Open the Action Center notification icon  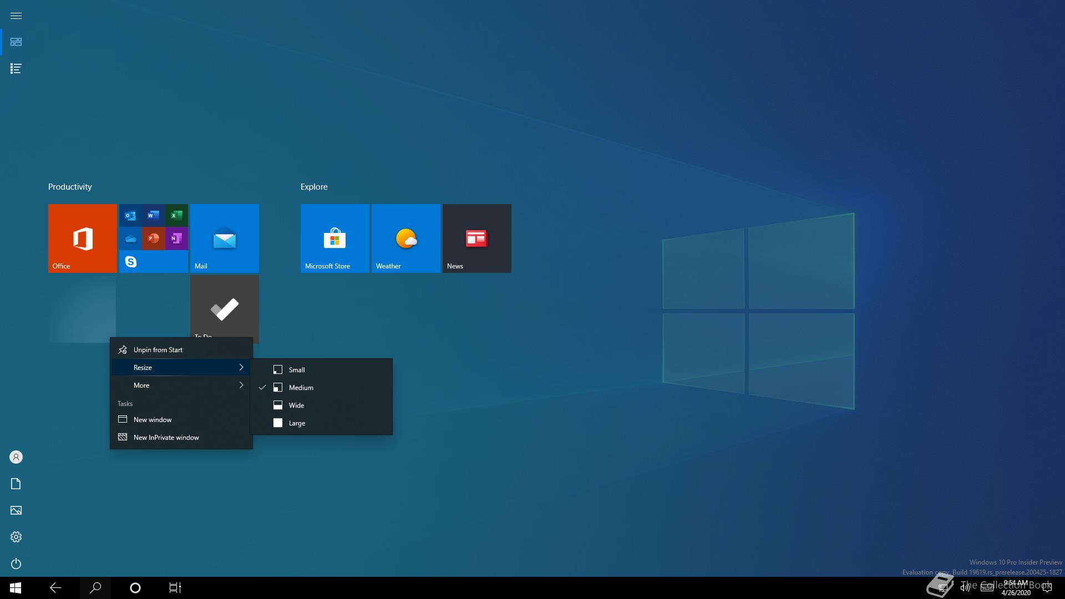coord(1047,588)
